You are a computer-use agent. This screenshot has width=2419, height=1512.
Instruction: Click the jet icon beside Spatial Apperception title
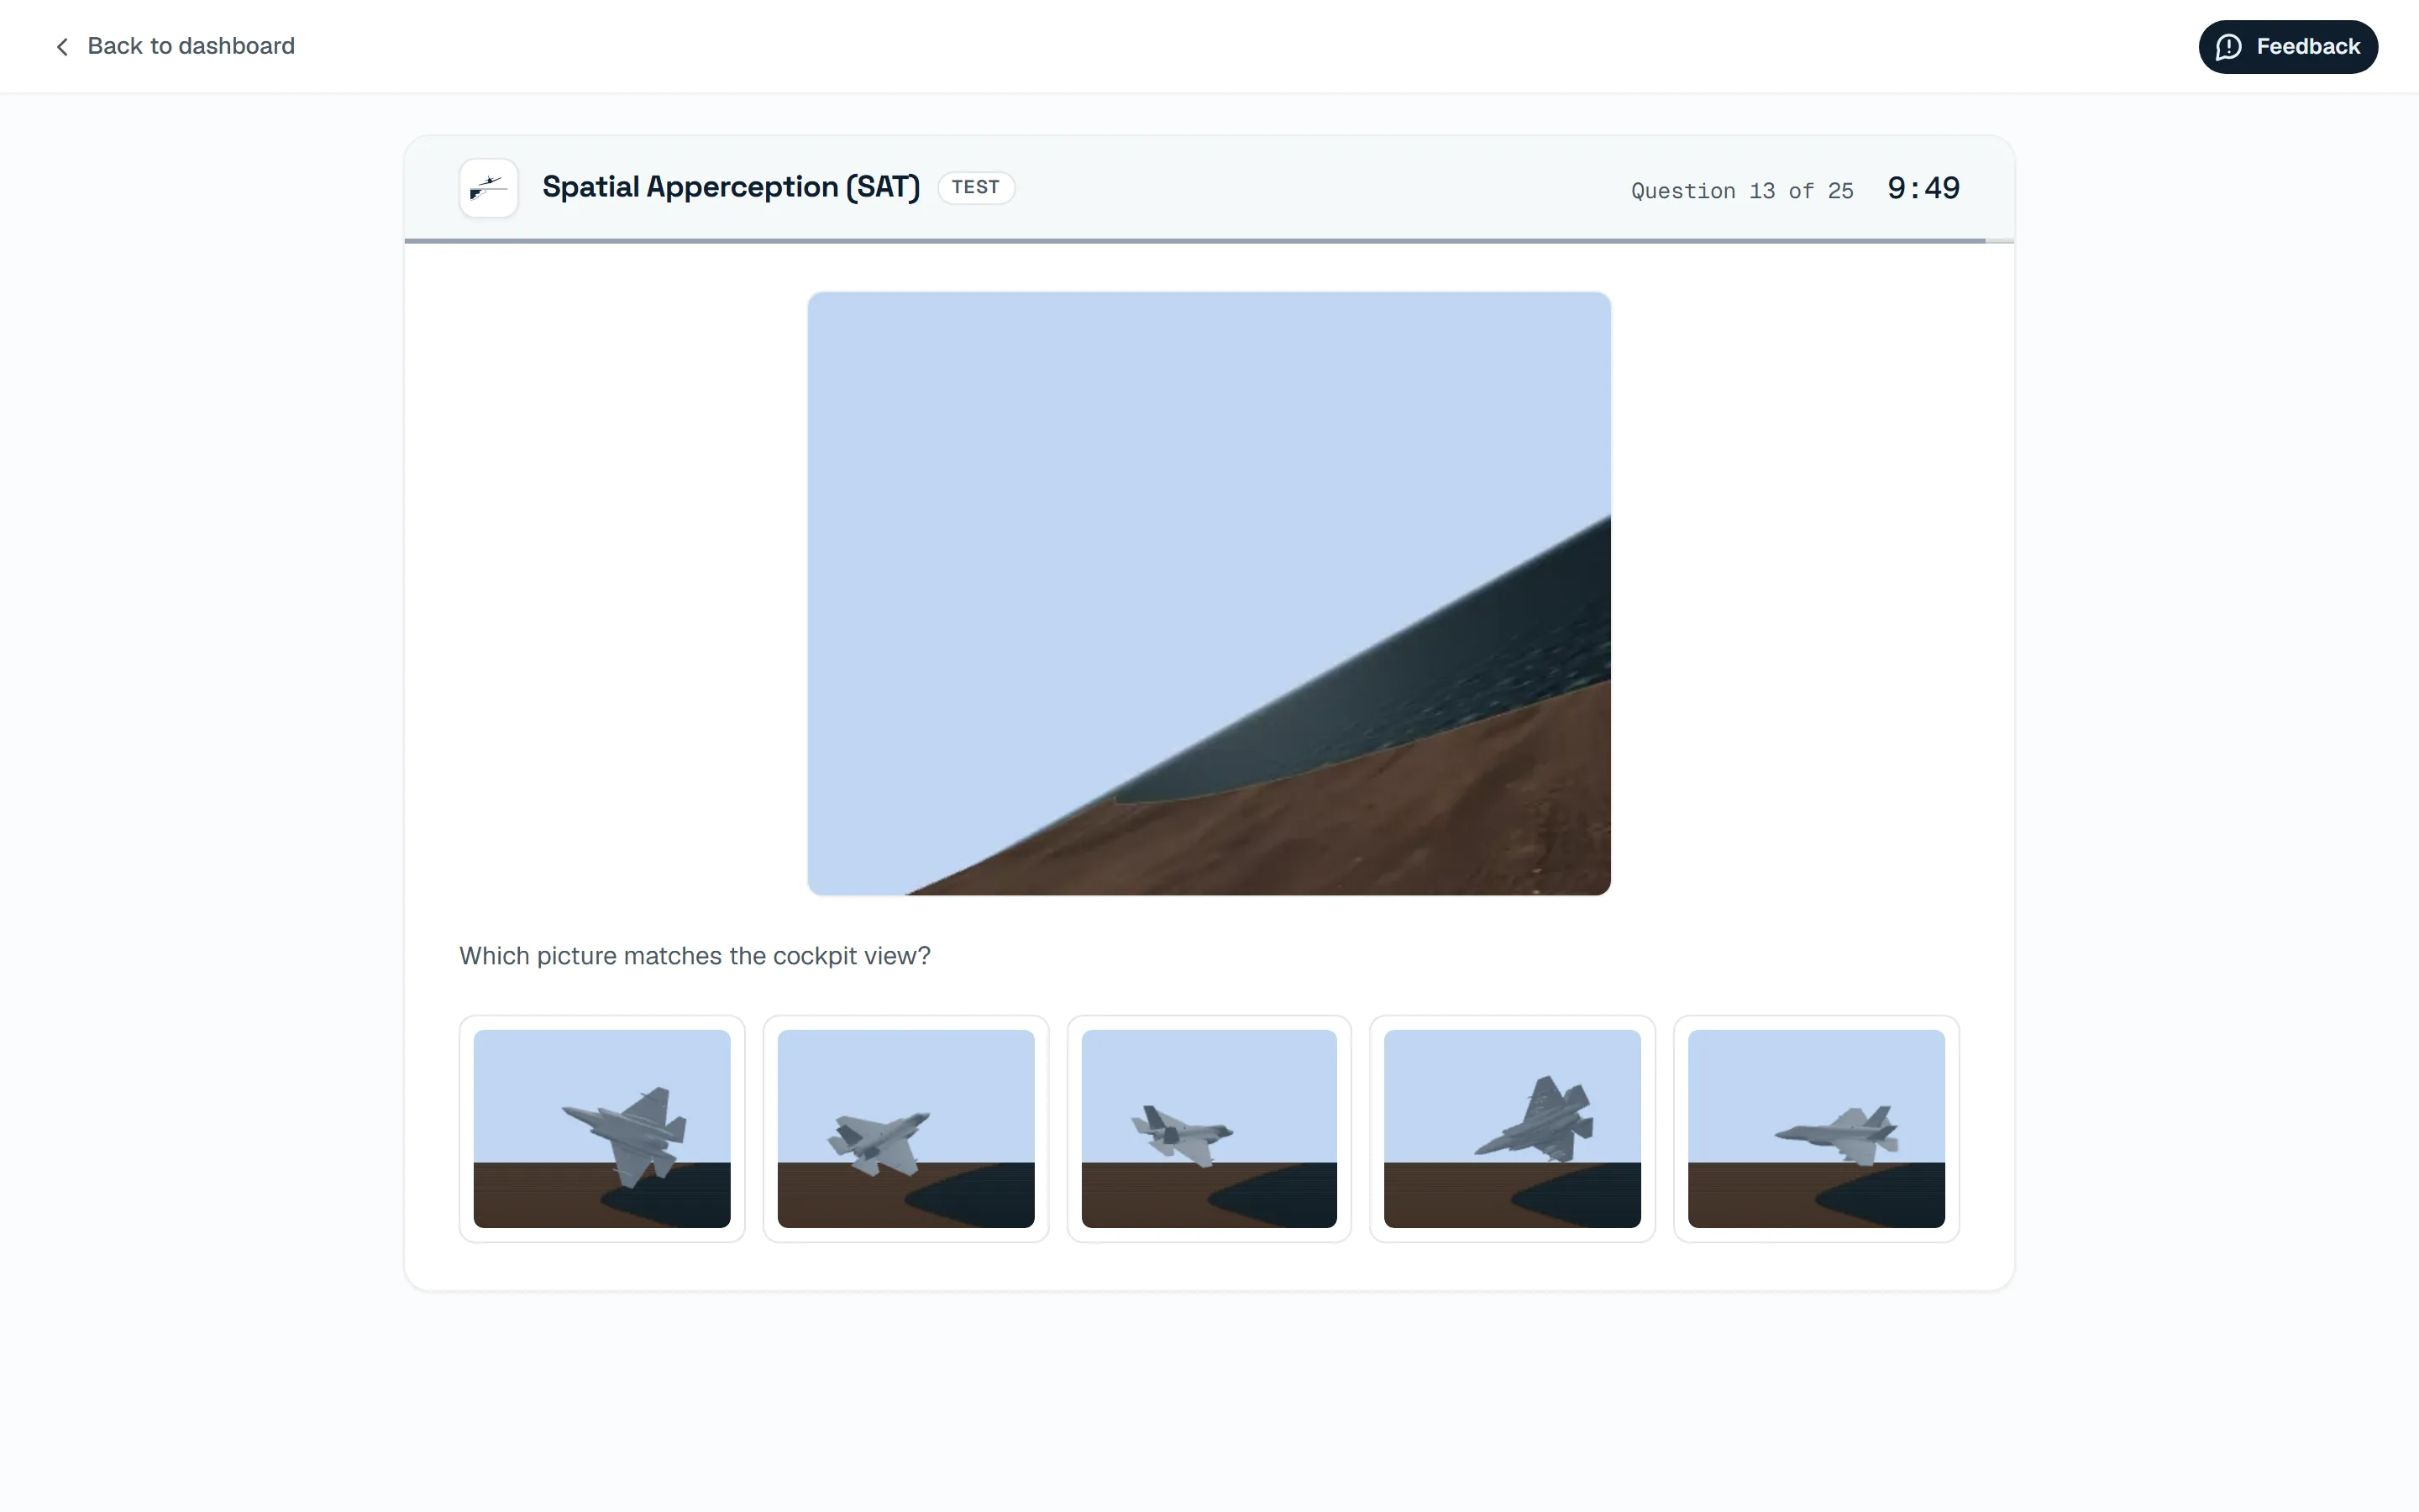tap(488, 188)
